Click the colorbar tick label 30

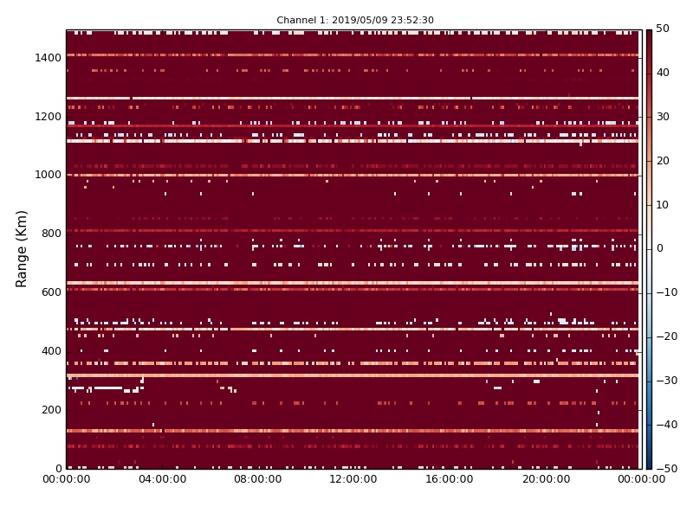(663, 117)
